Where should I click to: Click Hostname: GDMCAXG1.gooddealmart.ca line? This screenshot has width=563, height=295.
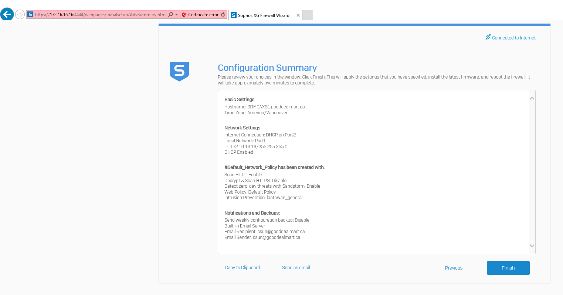[265, 107]
